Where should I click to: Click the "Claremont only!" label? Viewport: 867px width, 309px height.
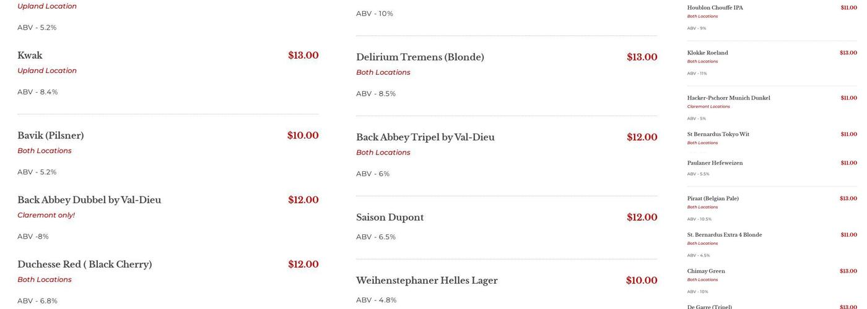click(x=46, y=215)
